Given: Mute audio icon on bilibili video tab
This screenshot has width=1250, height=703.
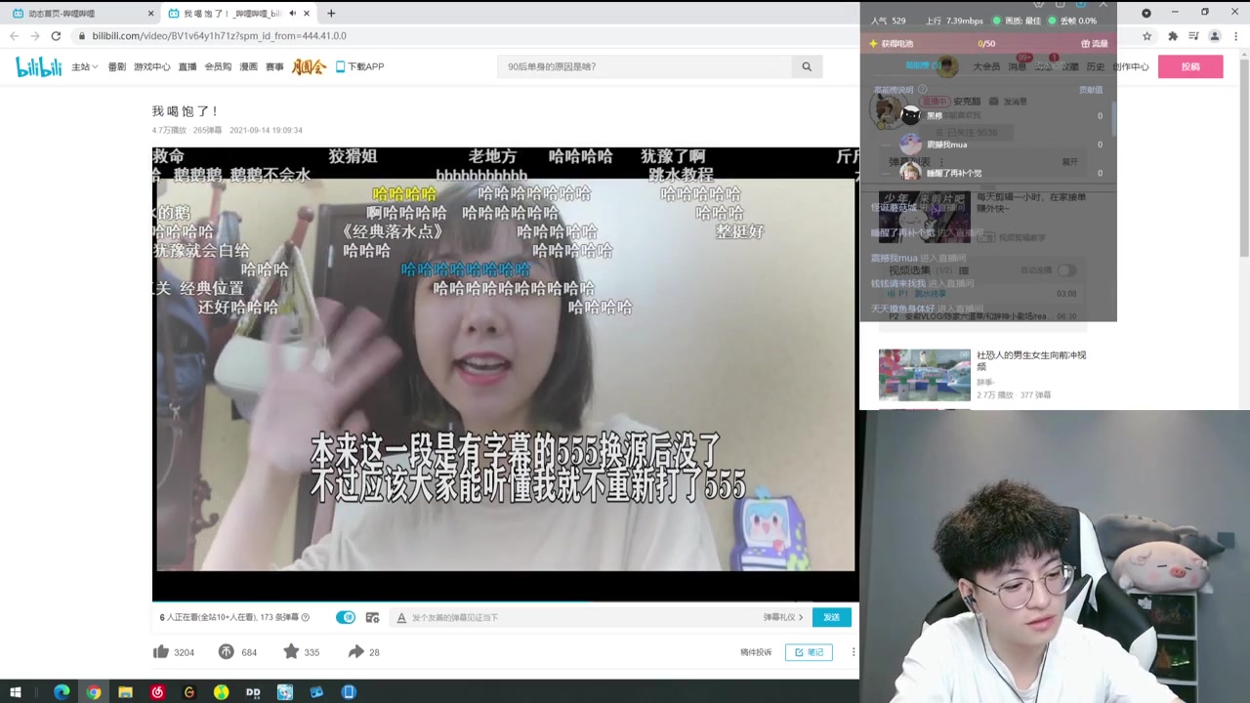Looking at the screenshot, I should tap(292, 14).
